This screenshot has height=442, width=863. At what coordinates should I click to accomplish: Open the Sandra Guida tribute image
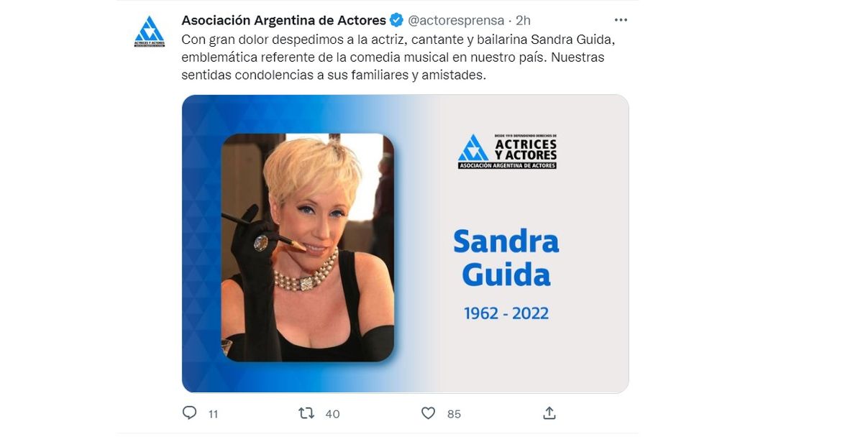[406, 244]
